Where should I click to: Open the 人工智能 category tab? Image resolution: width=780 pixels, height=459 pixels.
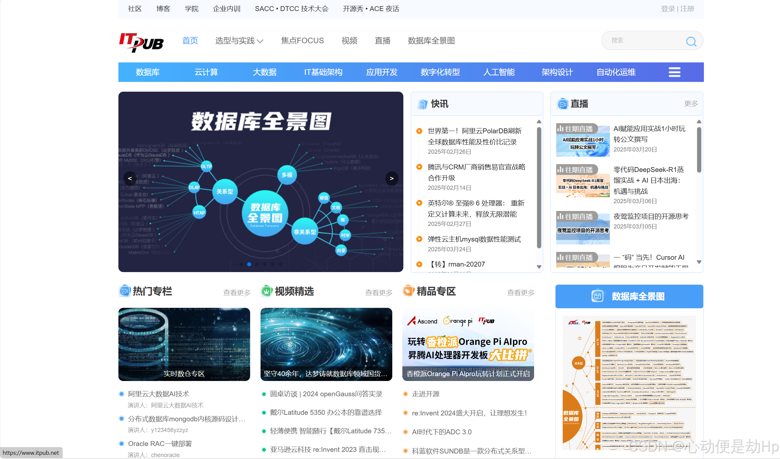tap(499, 72)
